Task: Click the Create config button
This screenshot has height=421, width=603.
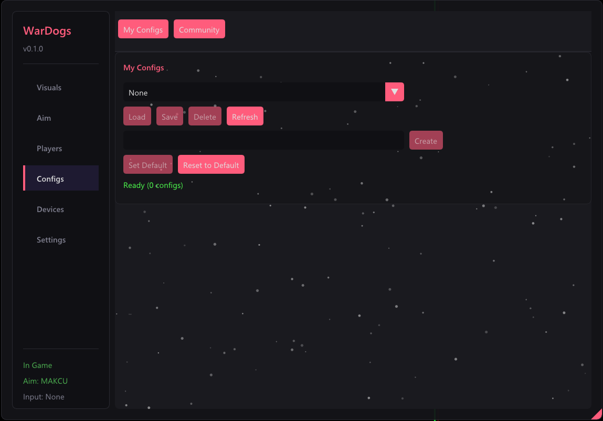Action: click(426, 141)
